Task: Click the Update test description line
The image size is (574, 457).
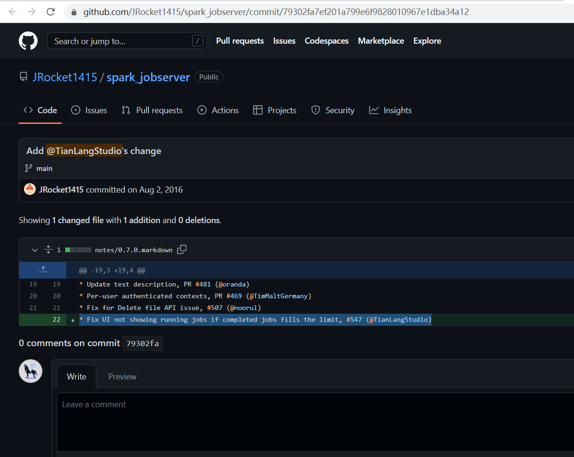Action: click(164, 284)
